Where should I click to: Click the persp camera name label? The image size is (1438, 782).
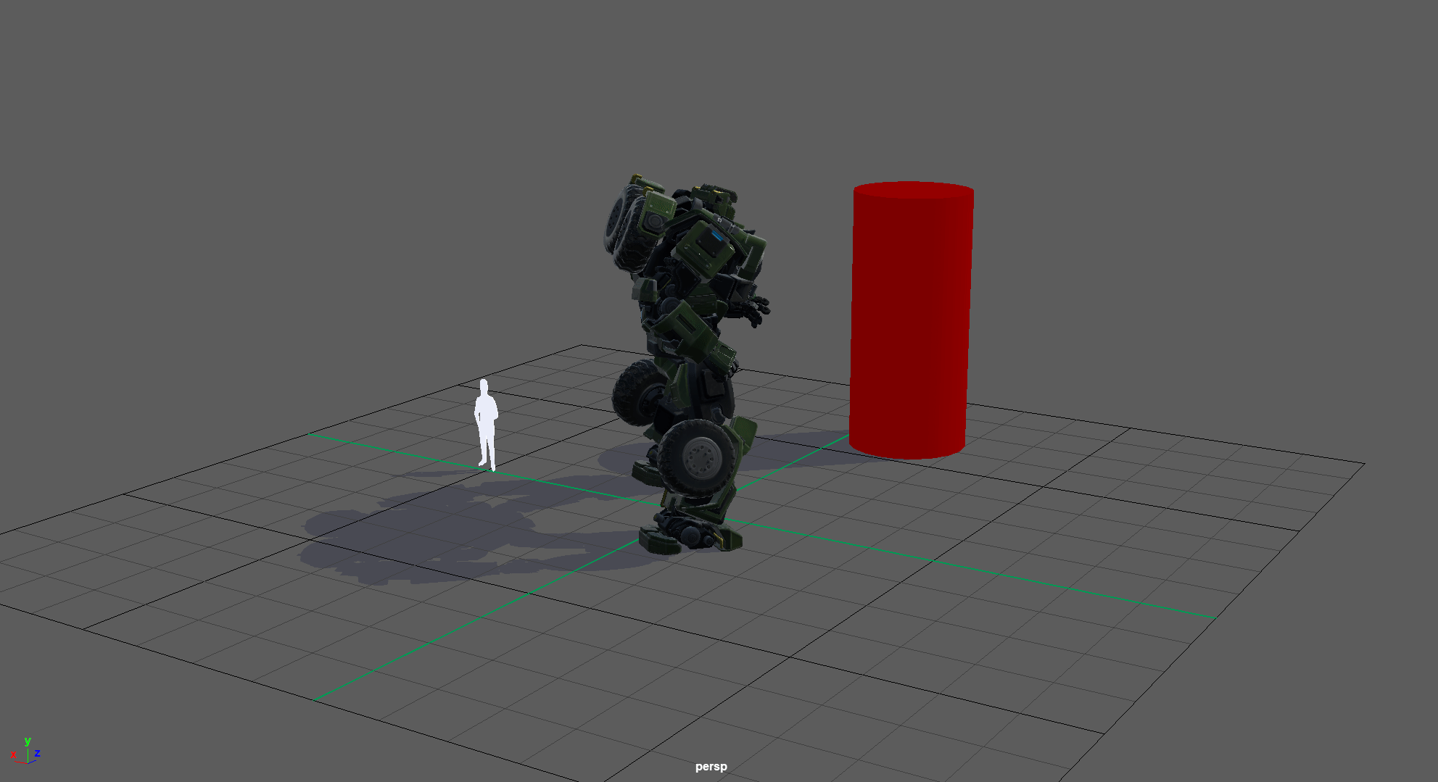(x=711, y=766)
